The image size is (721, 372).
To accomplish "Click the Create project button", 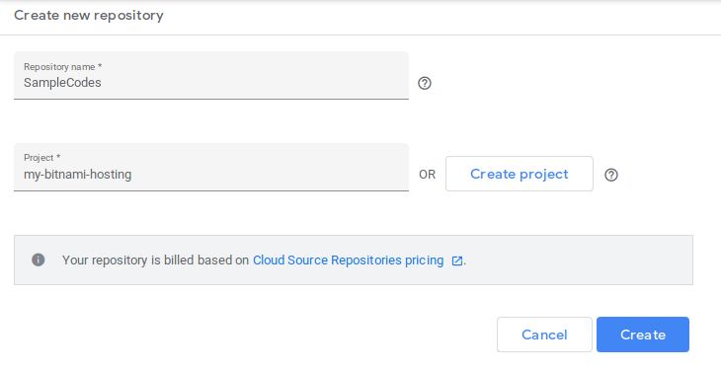I will pos(520,174).
